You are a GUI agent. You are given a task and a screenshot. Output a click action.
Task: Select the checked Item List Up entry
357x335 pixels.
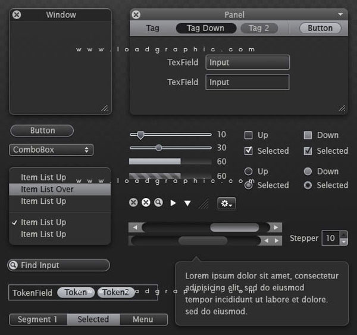60,222
